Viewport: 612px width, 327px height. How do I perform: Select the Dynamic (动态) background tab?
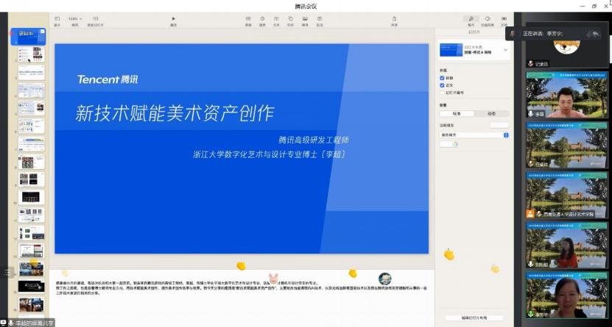tap(492, 114)
